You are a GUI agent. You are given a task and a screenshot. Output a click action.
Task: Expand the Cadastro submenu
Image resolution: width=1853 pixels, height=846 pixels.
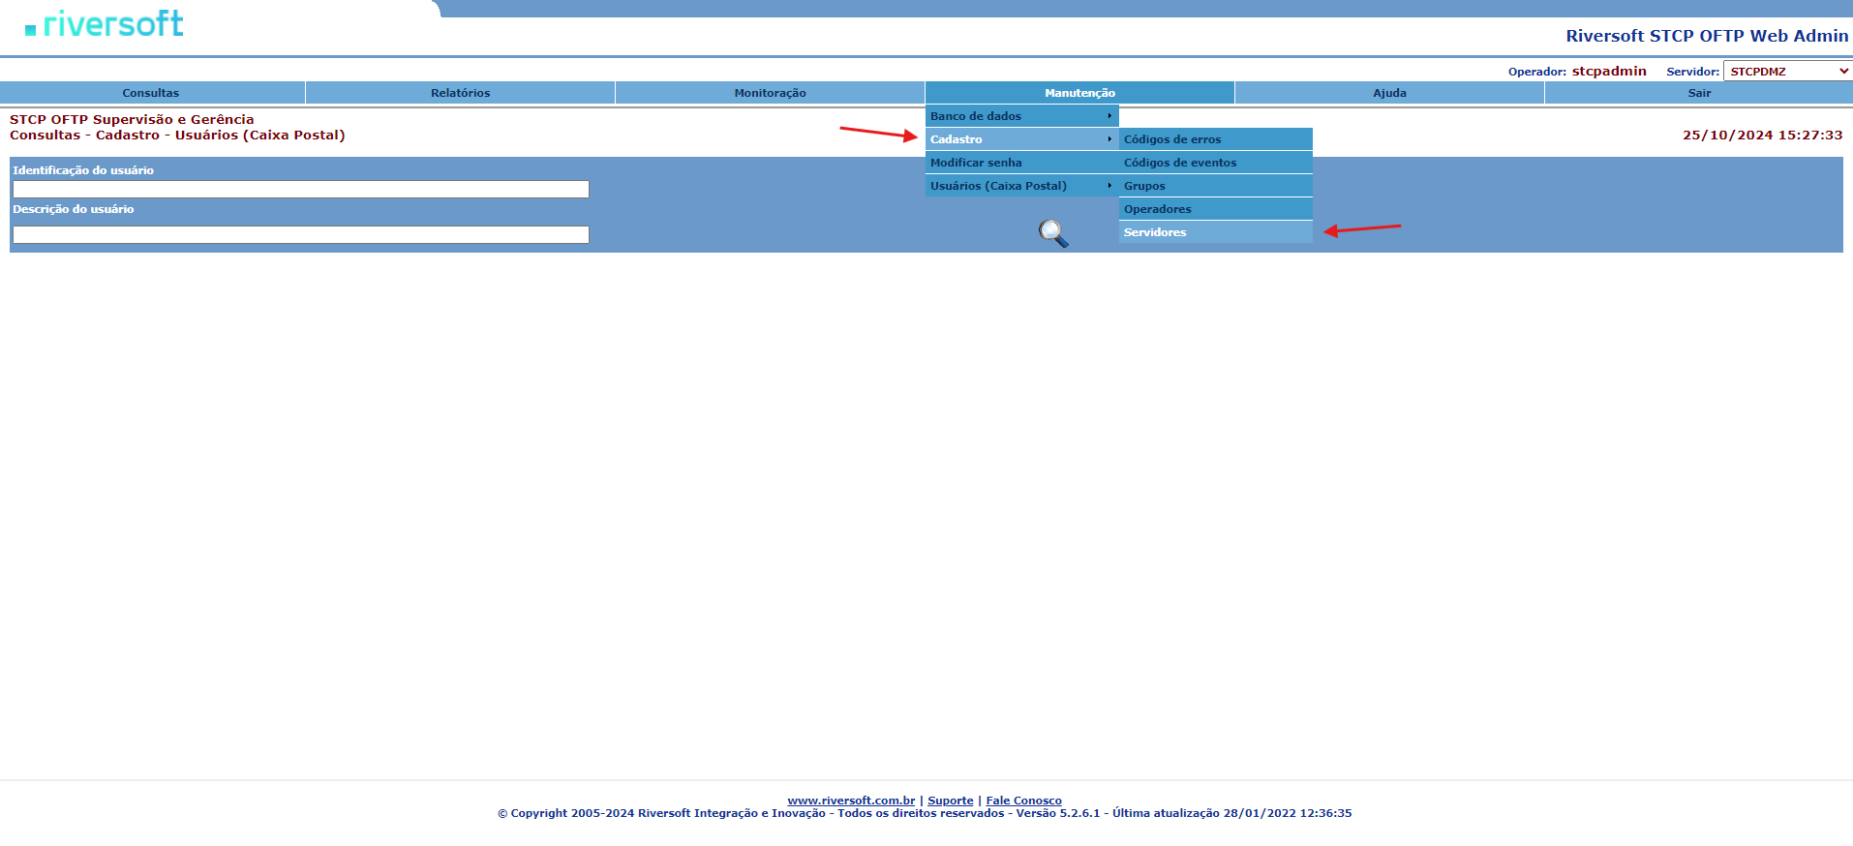point(1022,139)
